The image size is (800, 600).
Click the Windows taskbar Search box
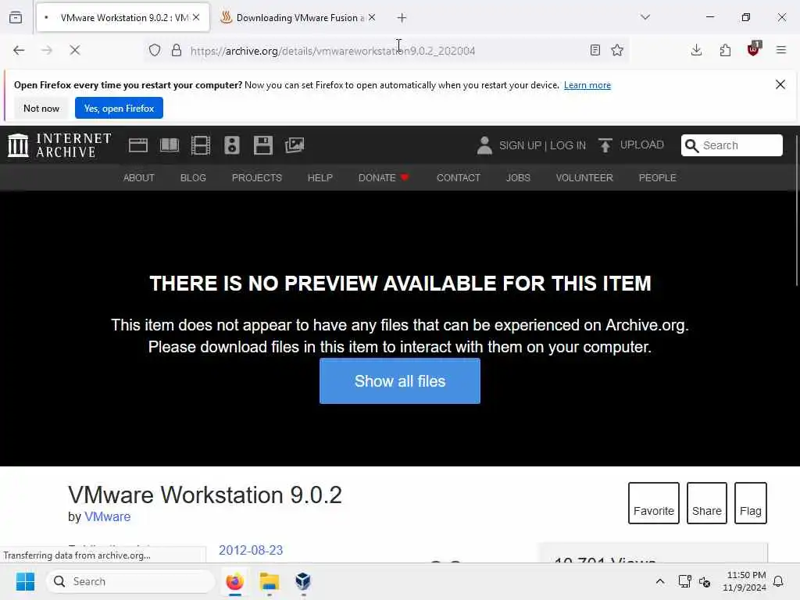130,581
